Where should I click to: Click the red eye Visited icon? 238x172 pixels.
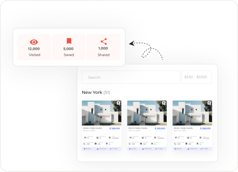(34, 42)
